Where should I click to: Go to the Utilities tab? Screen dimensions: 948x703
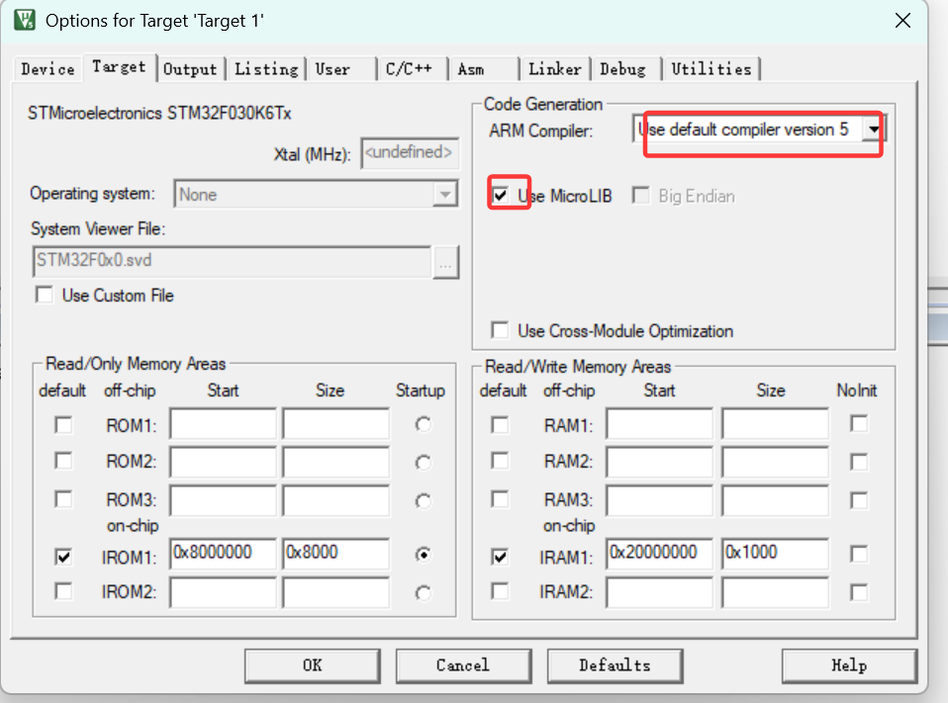pos(711,69)
